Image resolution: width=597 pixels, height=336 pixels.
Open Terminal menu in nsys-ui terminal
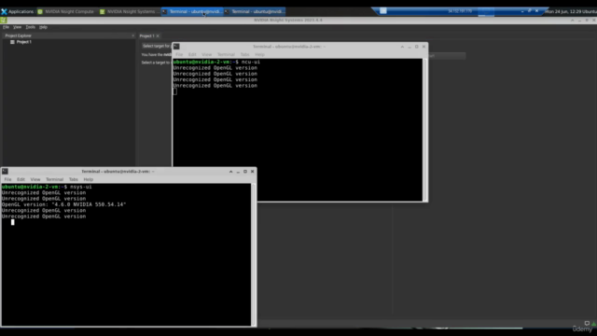click(x=54, y=179)
